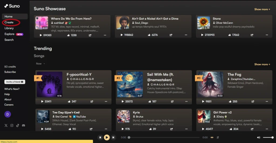The image size is (276, 143).
Task: Open Suno's X (Twitter) page icon
Action: point(6,125)
